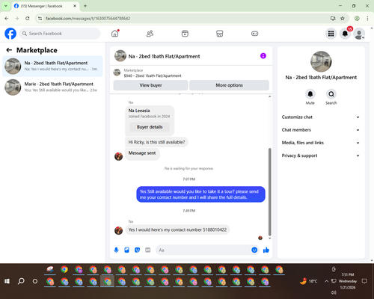
Task: Send a thumbs-up like
Action: (x=266, y=250)
